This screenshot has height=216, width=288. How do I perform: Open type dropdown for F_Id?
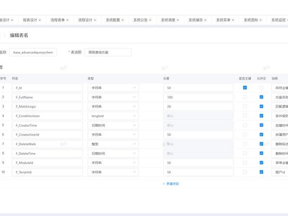tap(113, 88)
